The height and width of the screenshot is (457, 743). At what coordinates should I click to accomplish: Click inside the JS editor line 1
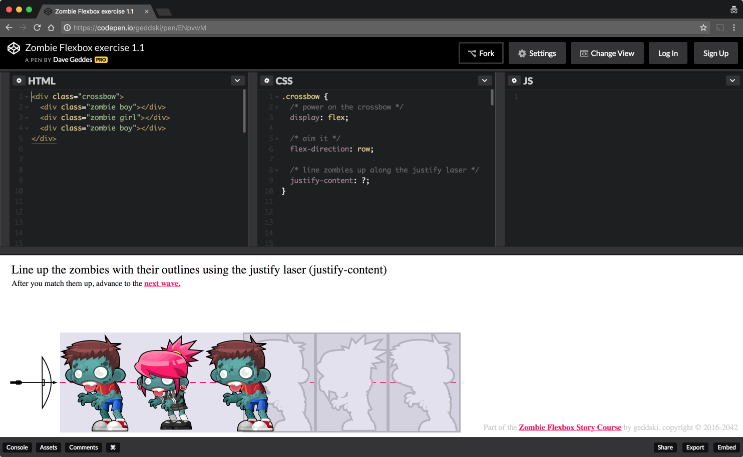[623, 96]
